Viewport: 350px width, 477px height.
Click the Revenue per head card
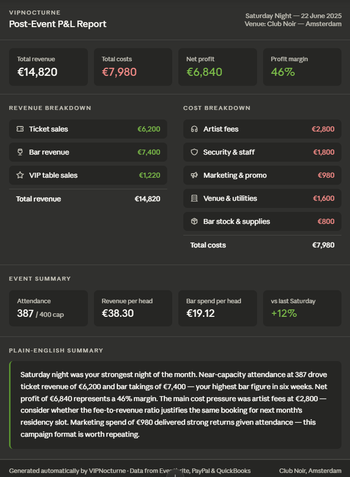tap(133, 308)
